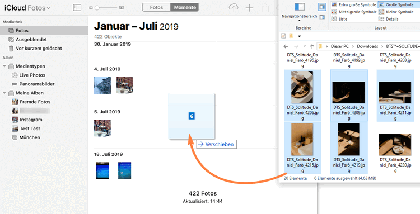Click the Dieser PC breadcrumb

coord(340,46)
